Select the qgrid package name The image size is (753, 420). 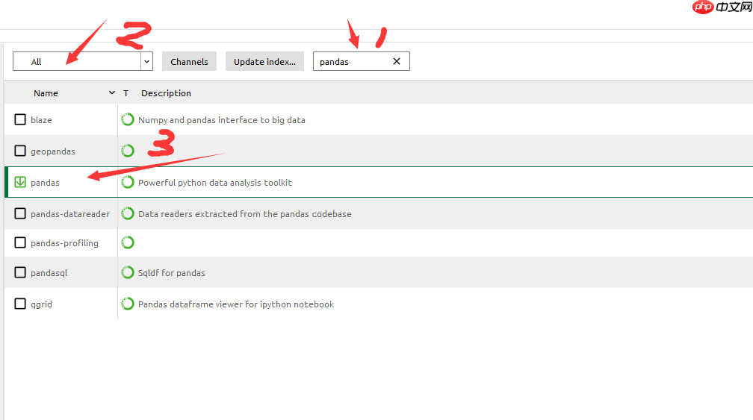41,304
